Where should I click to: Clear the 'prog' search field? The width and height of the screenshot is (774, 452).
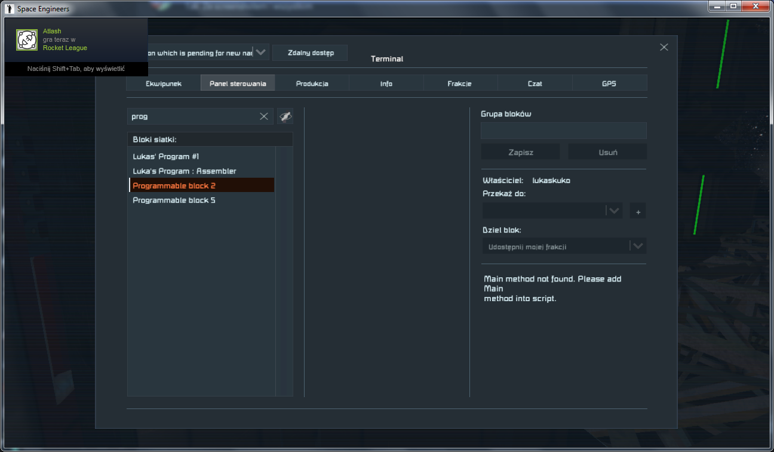(x=263, y=117)
